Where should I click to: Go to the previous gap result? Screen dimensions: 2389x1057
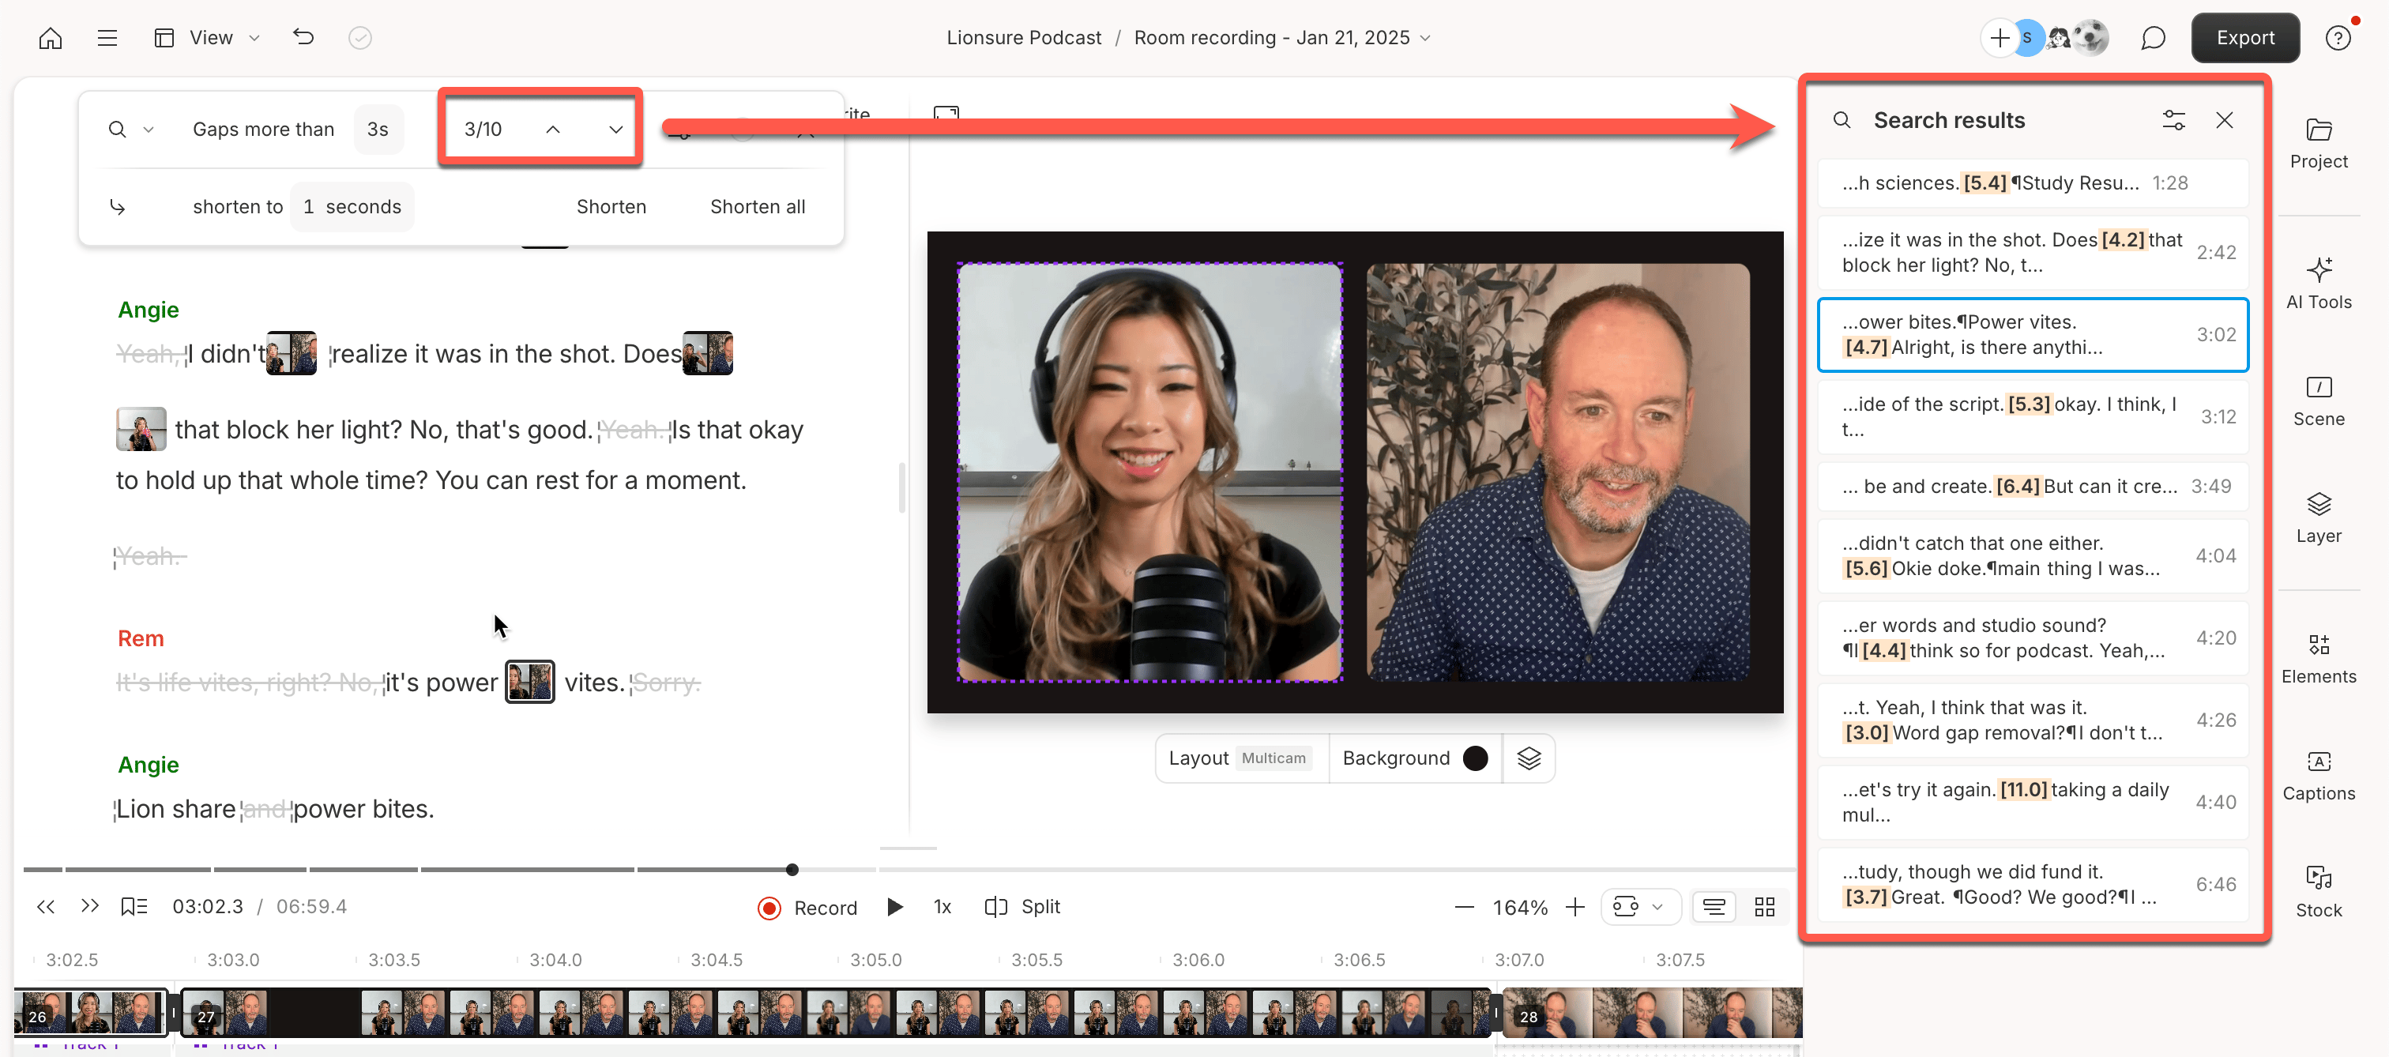click(x=553, y=129)
